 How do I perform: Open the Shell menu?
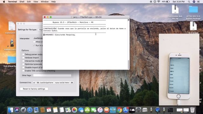[22, 2]
